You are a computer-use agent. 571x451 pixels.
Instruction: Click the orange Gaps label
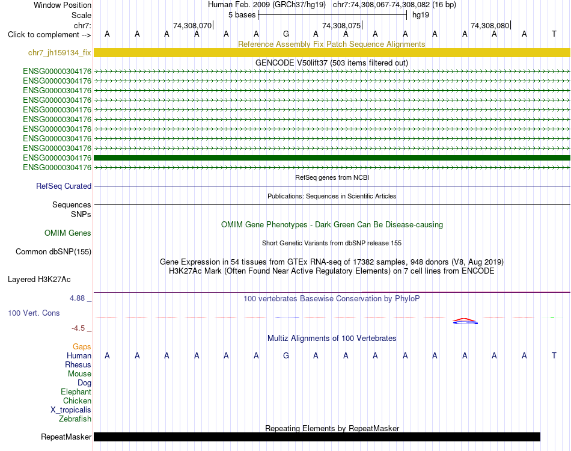pos(82,347)
